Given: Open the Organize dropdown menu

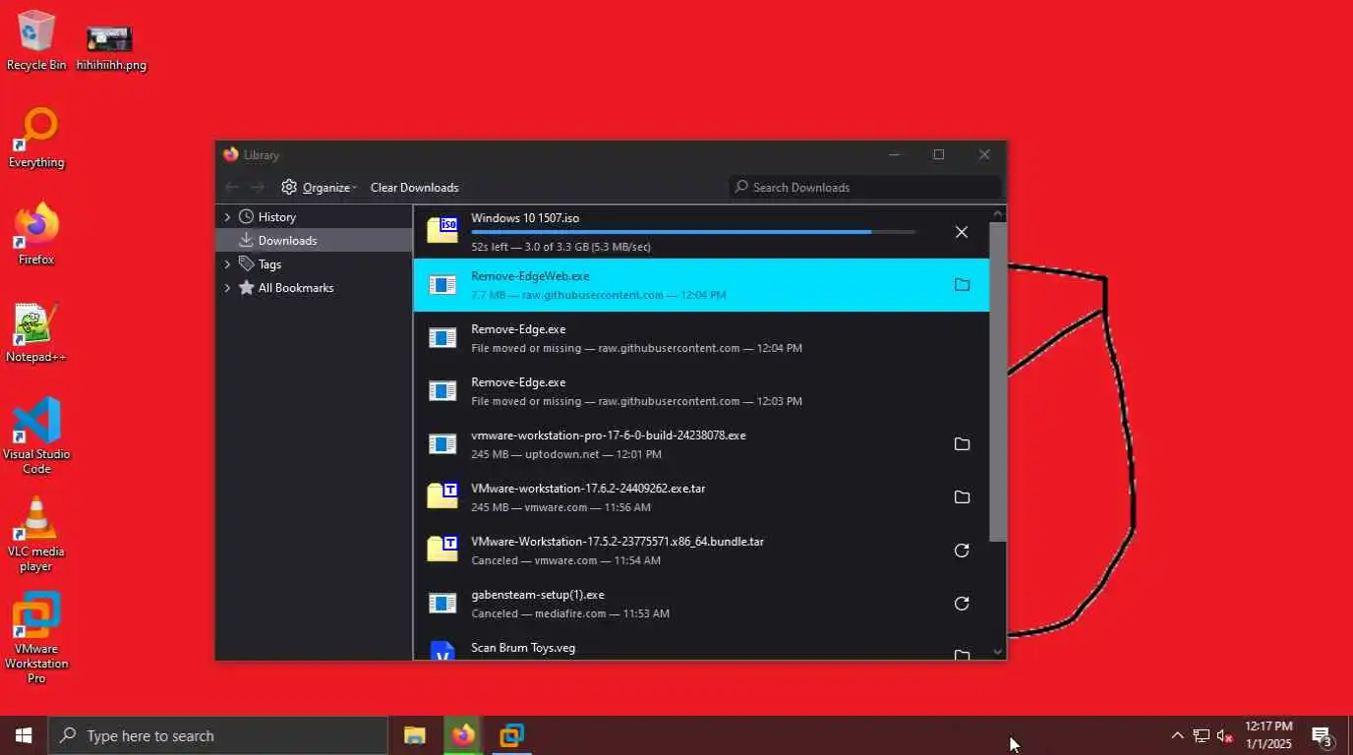Looking at the screenshot, I should 319,187.
